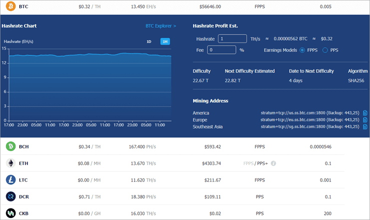Select the FPPS earnings model

(302, 50)
